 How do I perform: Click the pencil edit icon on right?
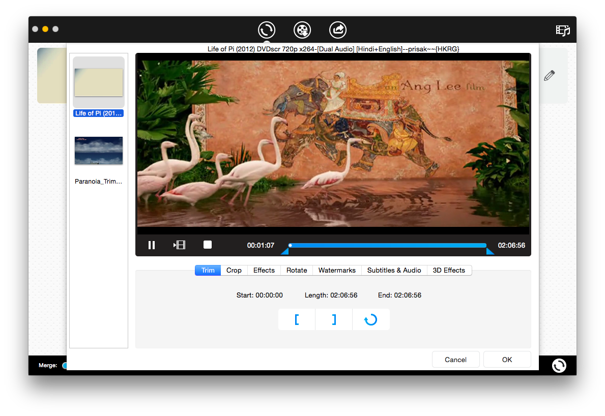(x=549, y=75)
